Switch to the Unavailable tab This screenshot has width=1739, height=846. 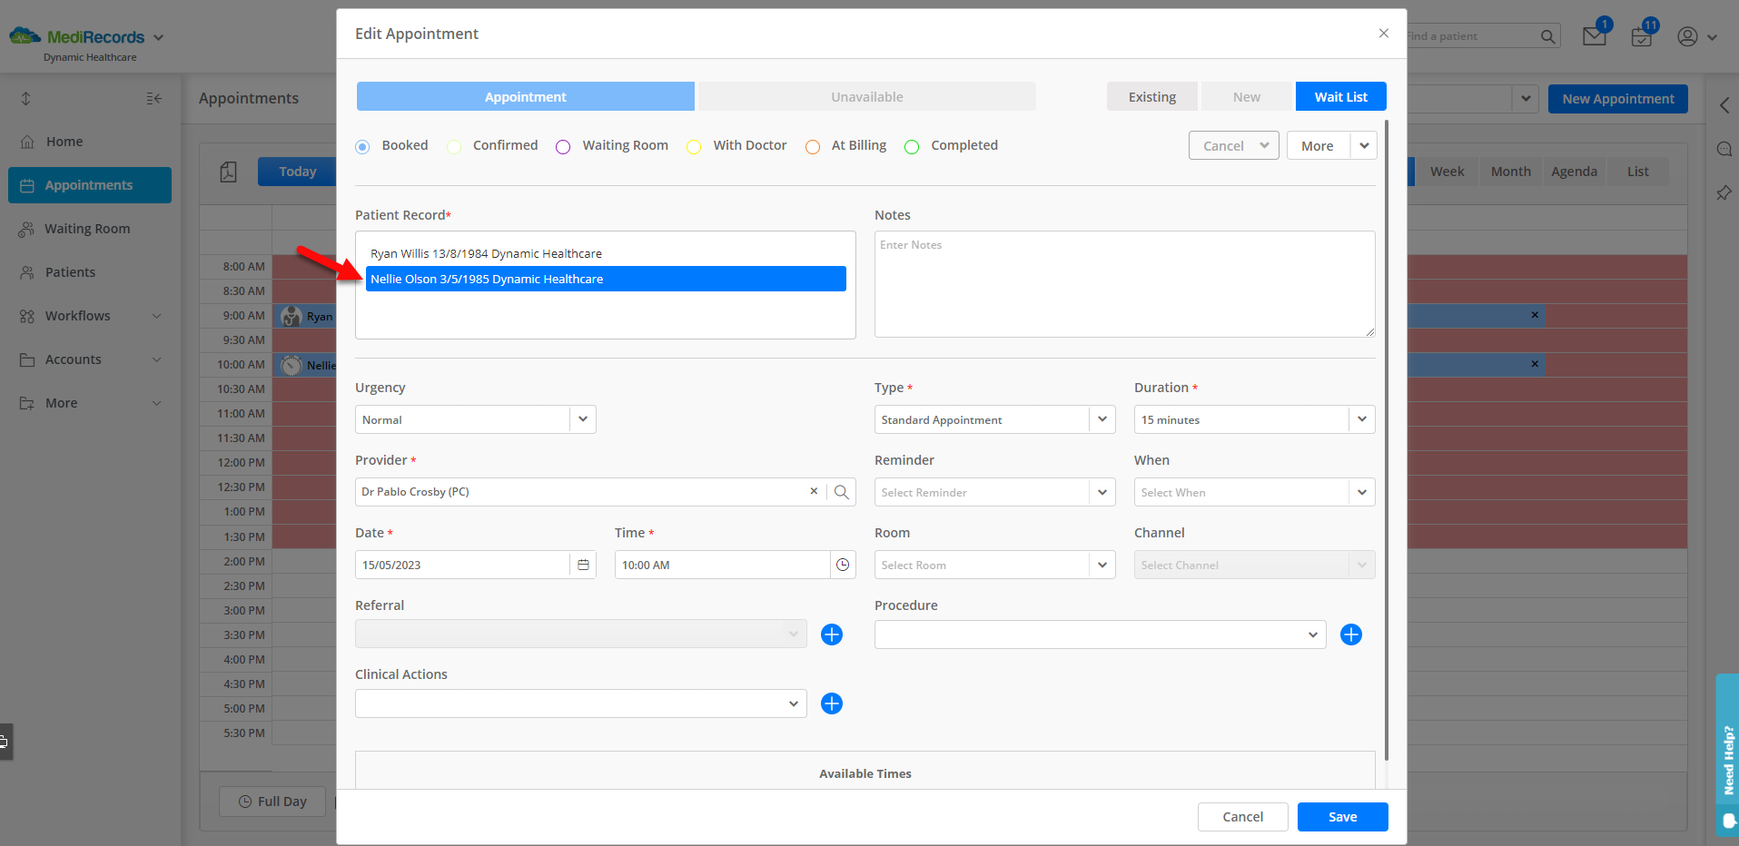click(x=867, y=96)
